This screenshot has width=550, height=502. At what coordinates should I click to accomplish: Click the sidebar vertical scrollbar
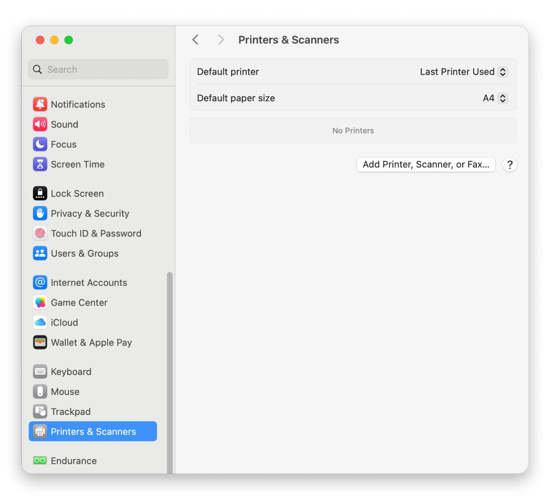[x=170, y=370]
